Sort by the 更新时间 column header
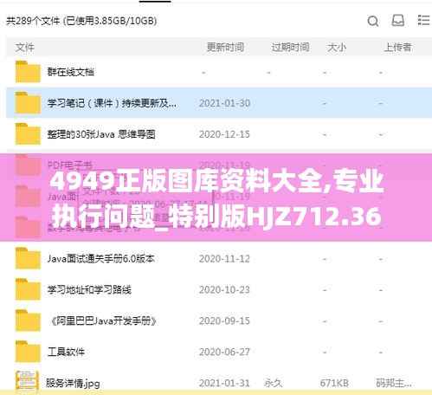432x395 pixels. click(x=225, y=47)
